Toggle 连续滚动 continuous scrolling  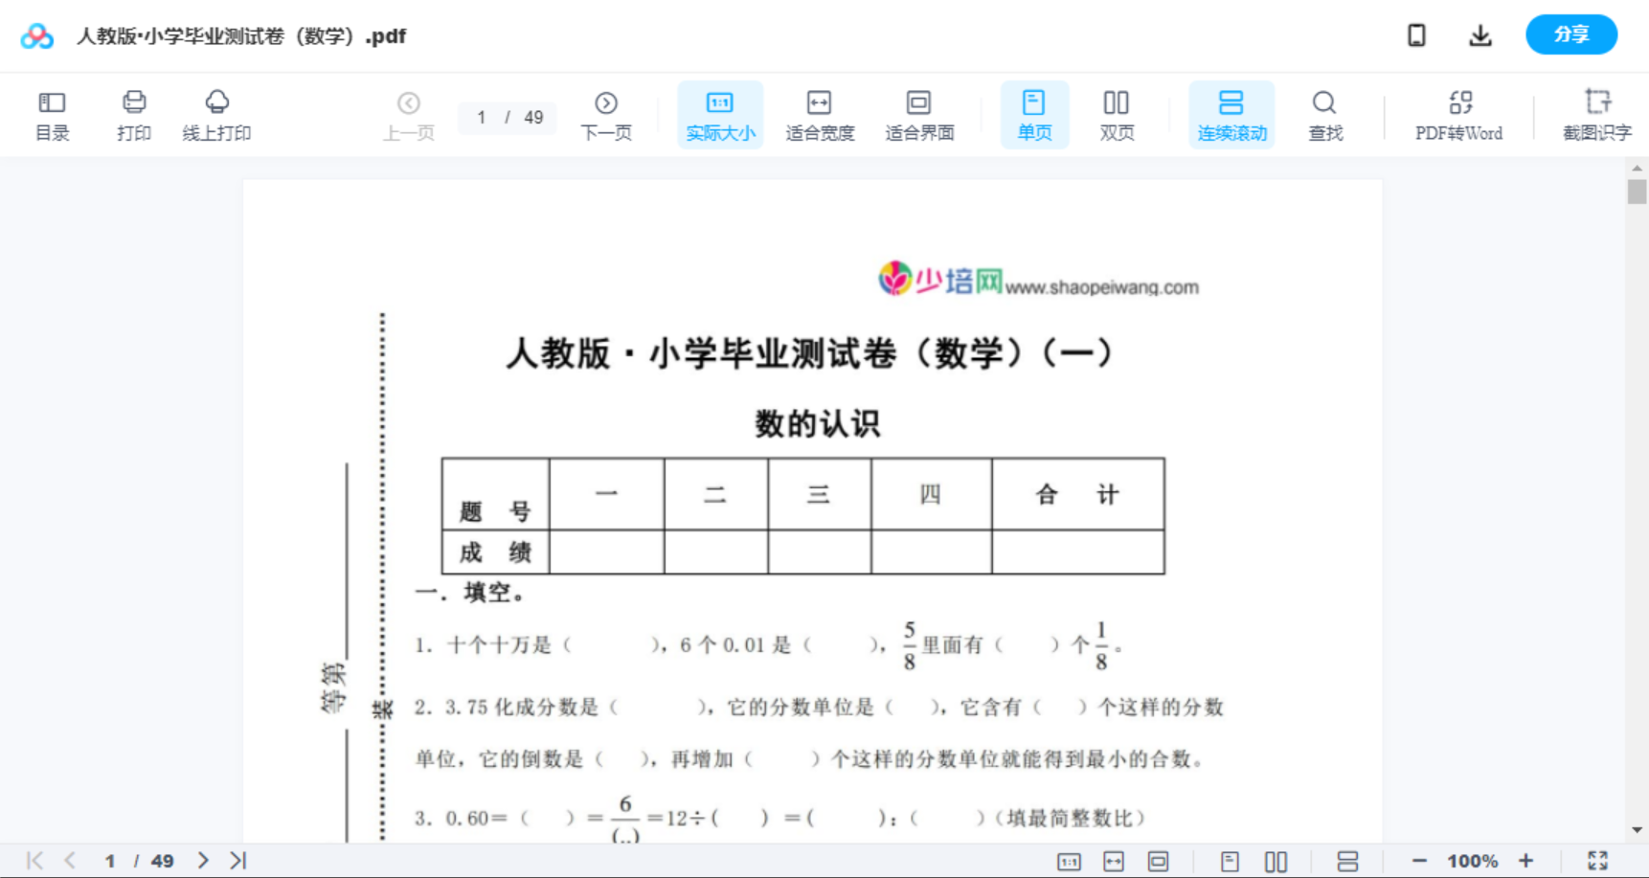point(1231,115)
